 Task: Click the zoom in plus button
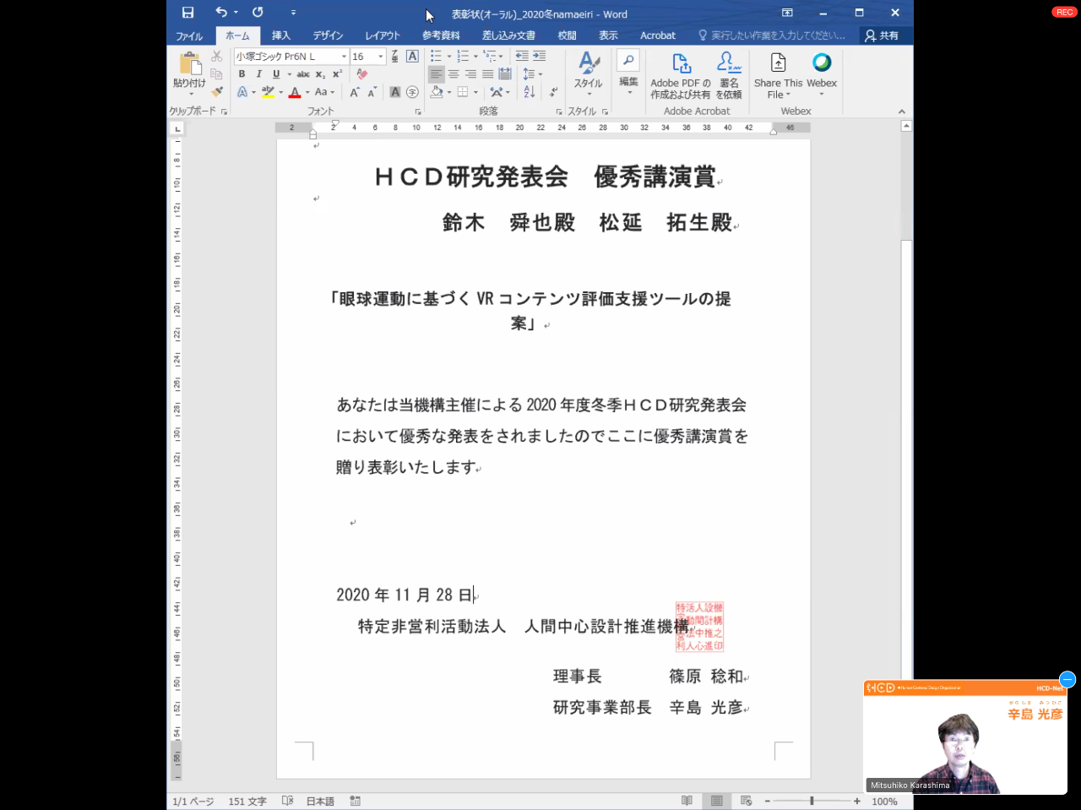pos(856,801)
